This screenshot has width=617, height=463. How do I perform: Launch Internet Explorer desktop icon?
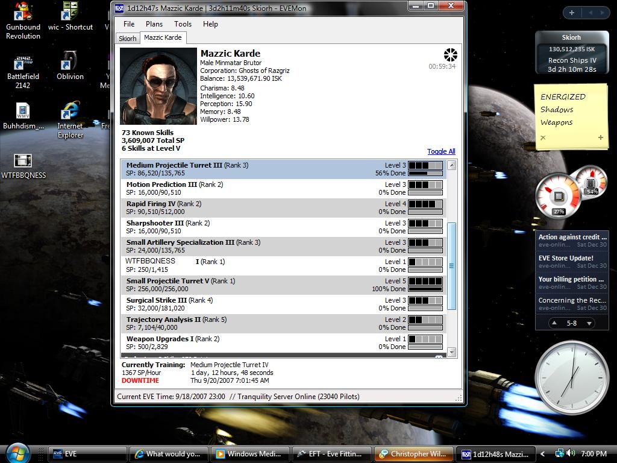[70, 120]
